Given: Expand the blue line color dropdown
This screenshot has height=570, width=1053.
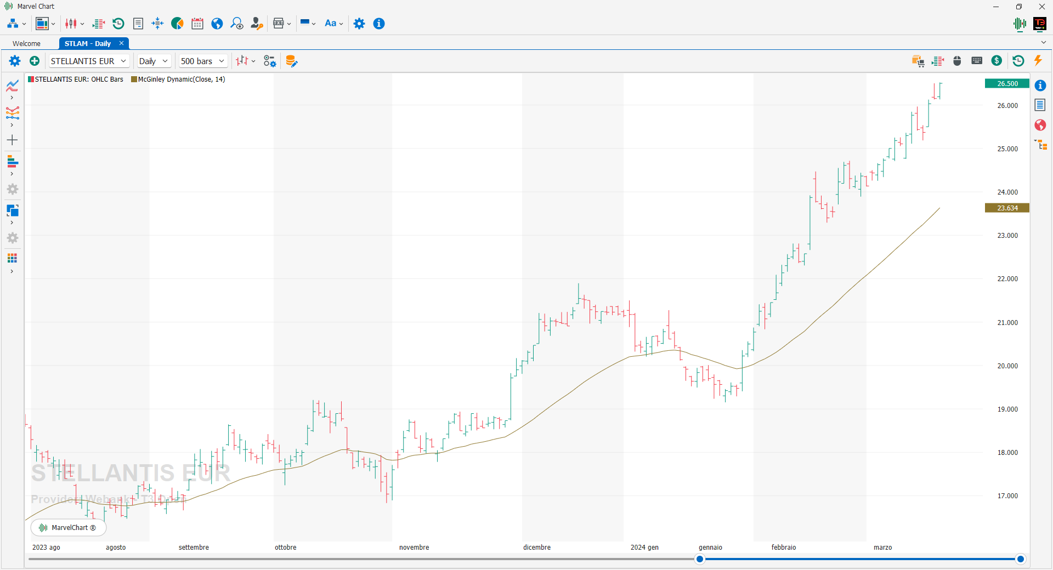Looking at the screenshot, I should click(x=314, y=24).
